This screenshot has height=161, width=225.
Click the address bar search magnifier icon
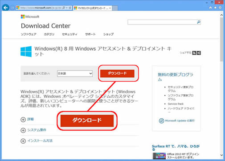(x=64, y=8)
